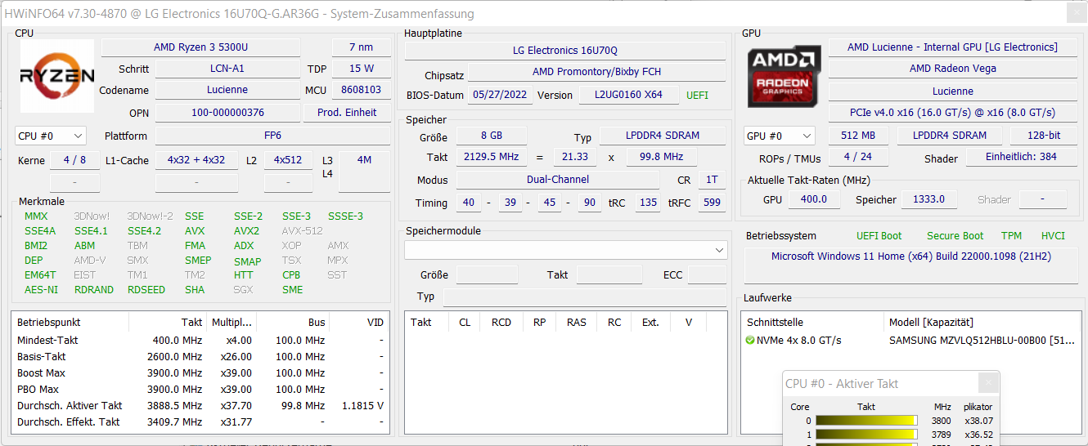Close the CPU #0 Aktiver Takt window
This screenshot has height=446, width=1088.
click(988, 382)
